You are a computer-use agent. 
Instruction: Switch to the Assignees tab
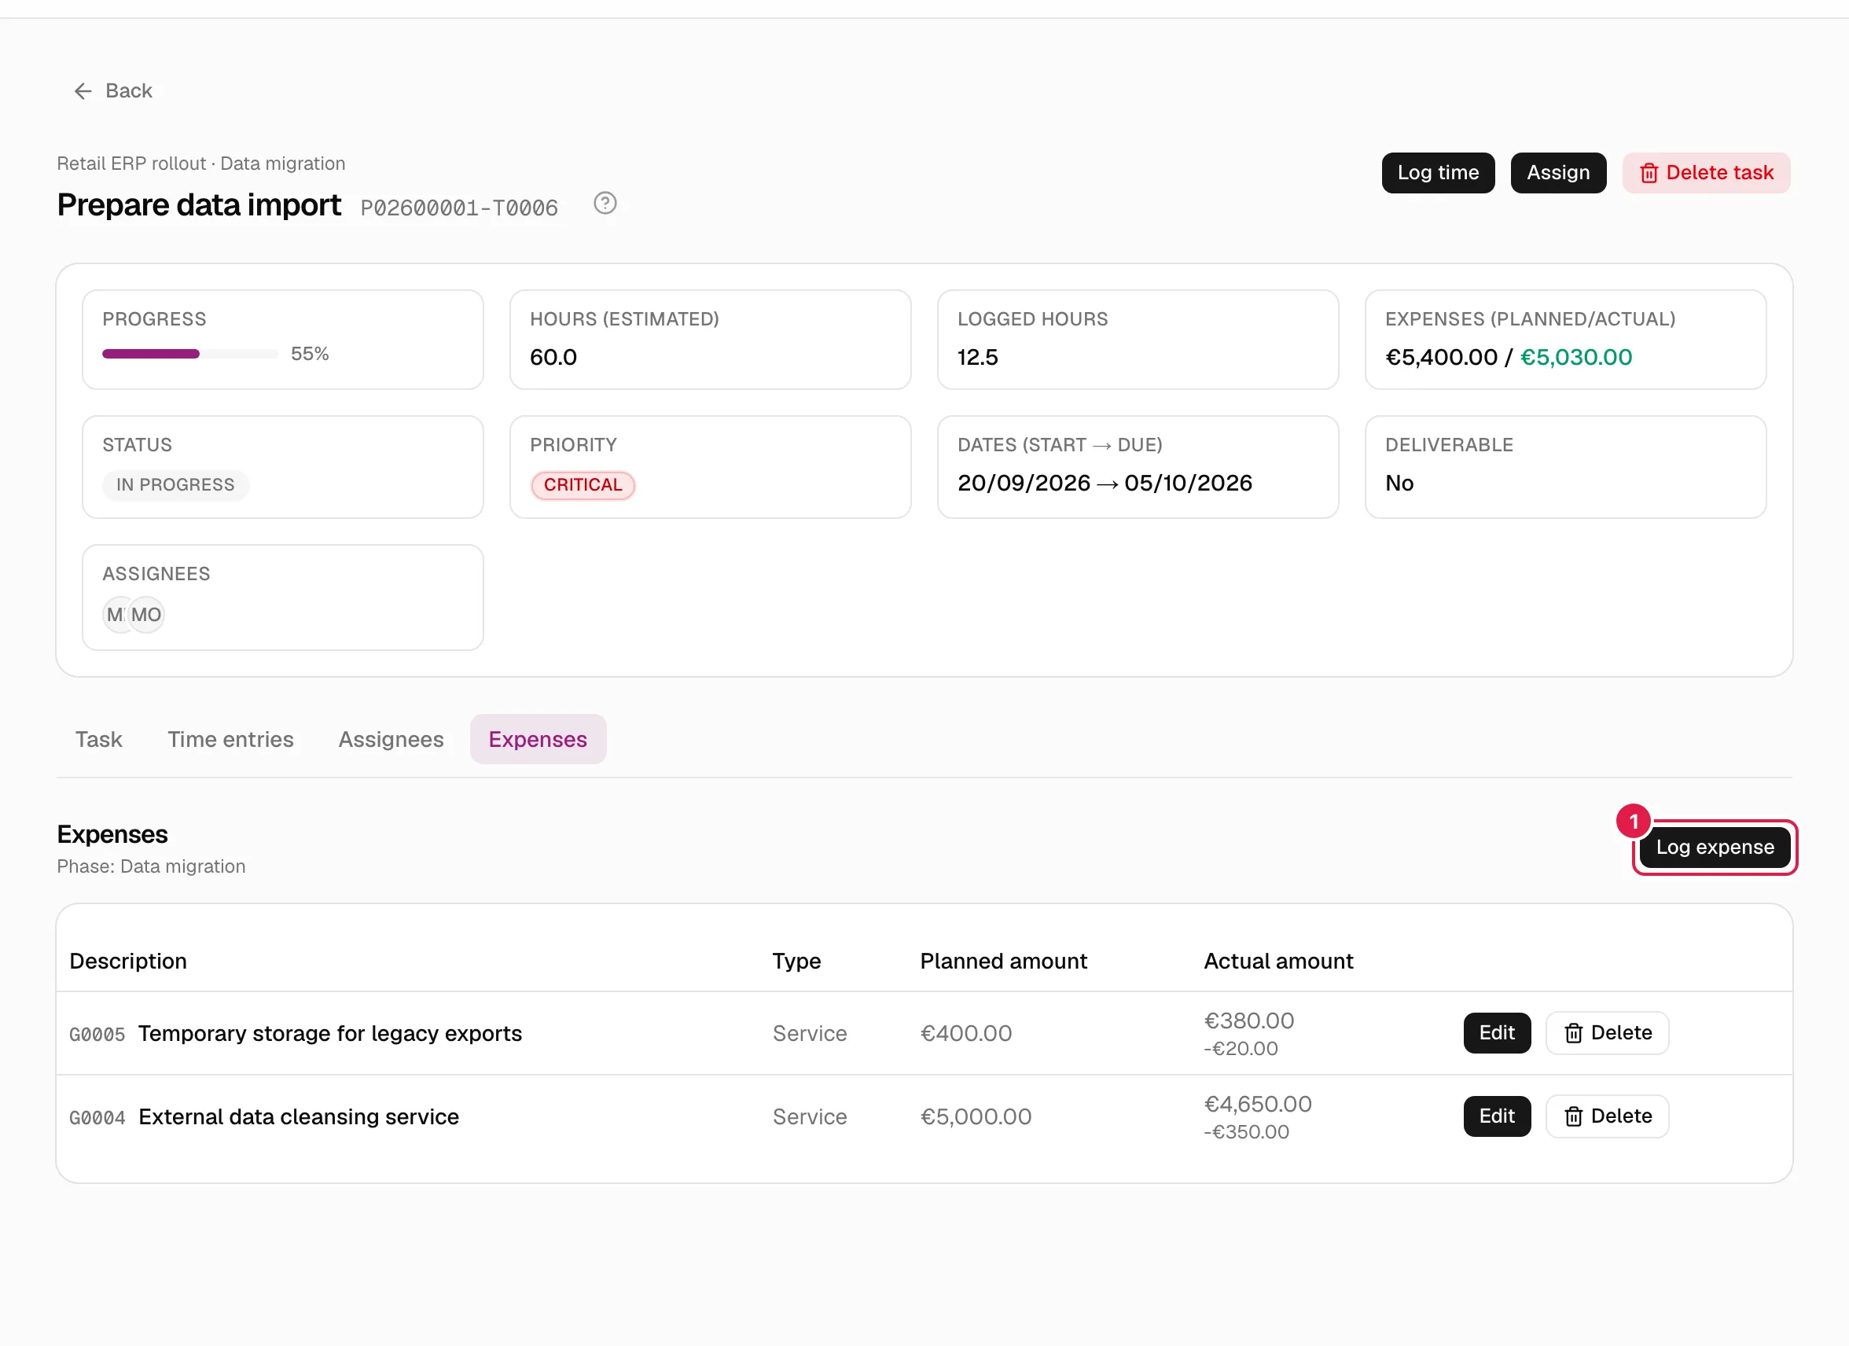point(391,740)
